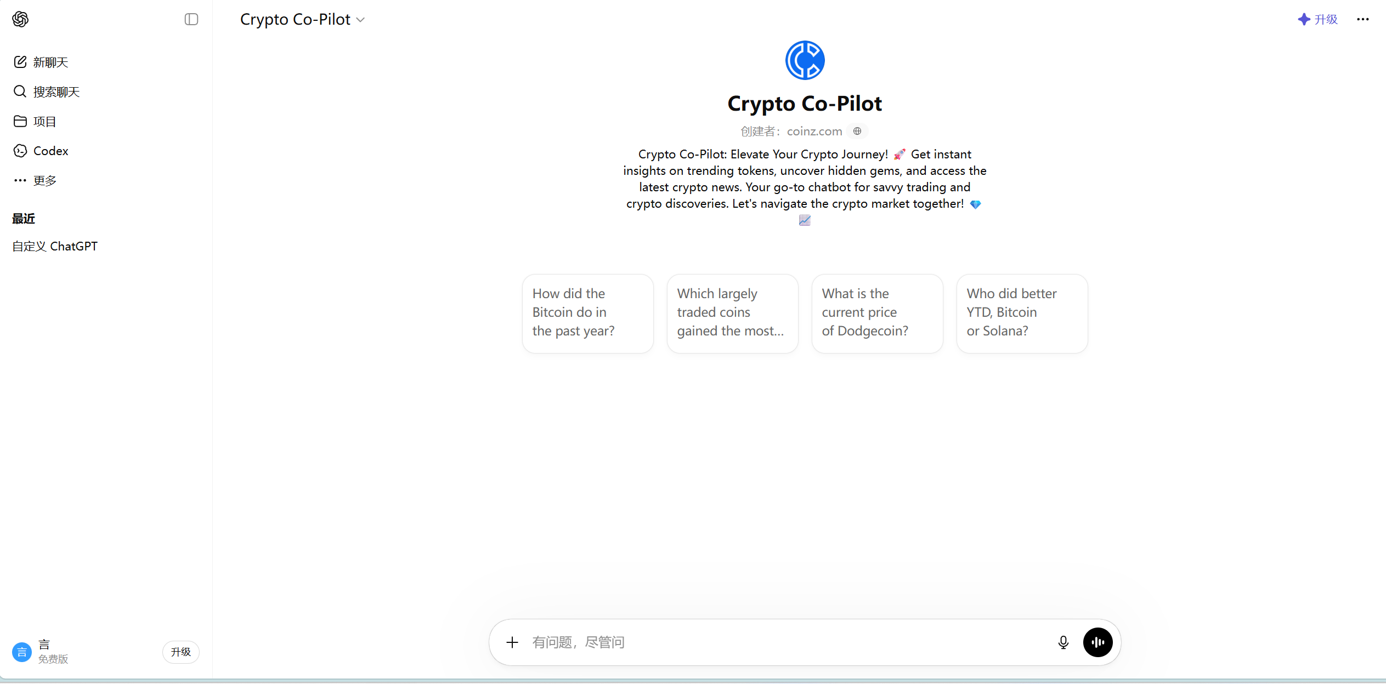Click the microphone dictation icon
The width and height of the screenshot is (1386, 684).
tap(1063, 642)
